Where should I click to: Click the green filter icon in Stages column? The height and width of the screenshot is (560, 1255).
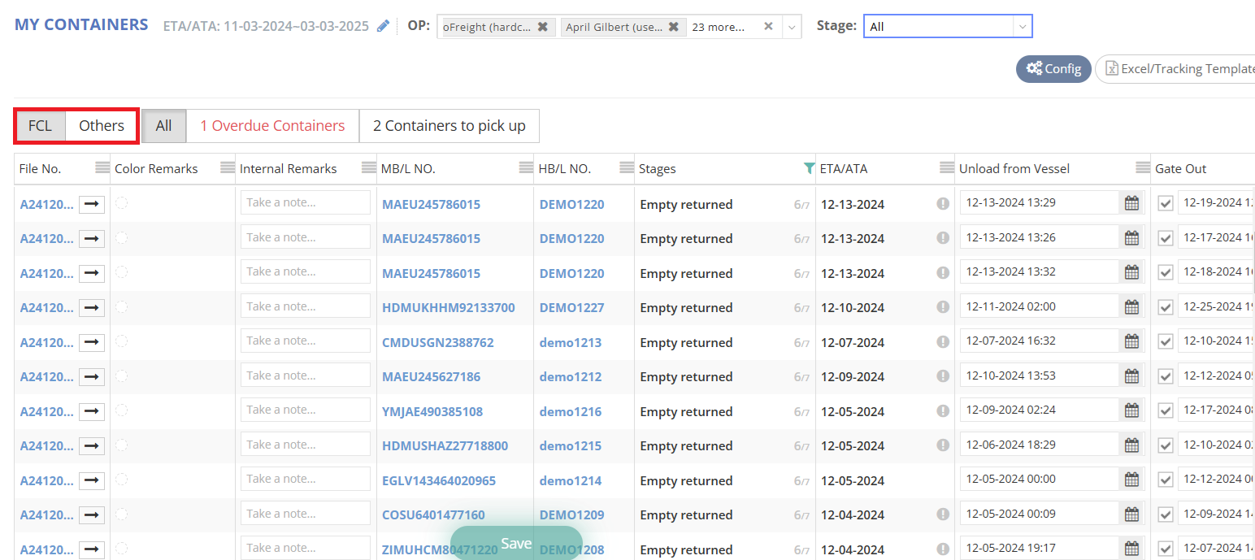point(808,168)
